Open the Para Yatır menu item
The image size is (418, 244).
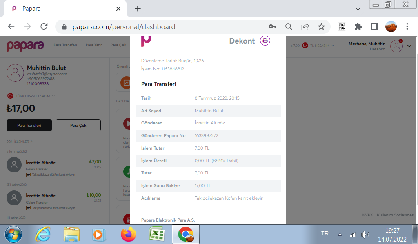[x=94, y=45]
